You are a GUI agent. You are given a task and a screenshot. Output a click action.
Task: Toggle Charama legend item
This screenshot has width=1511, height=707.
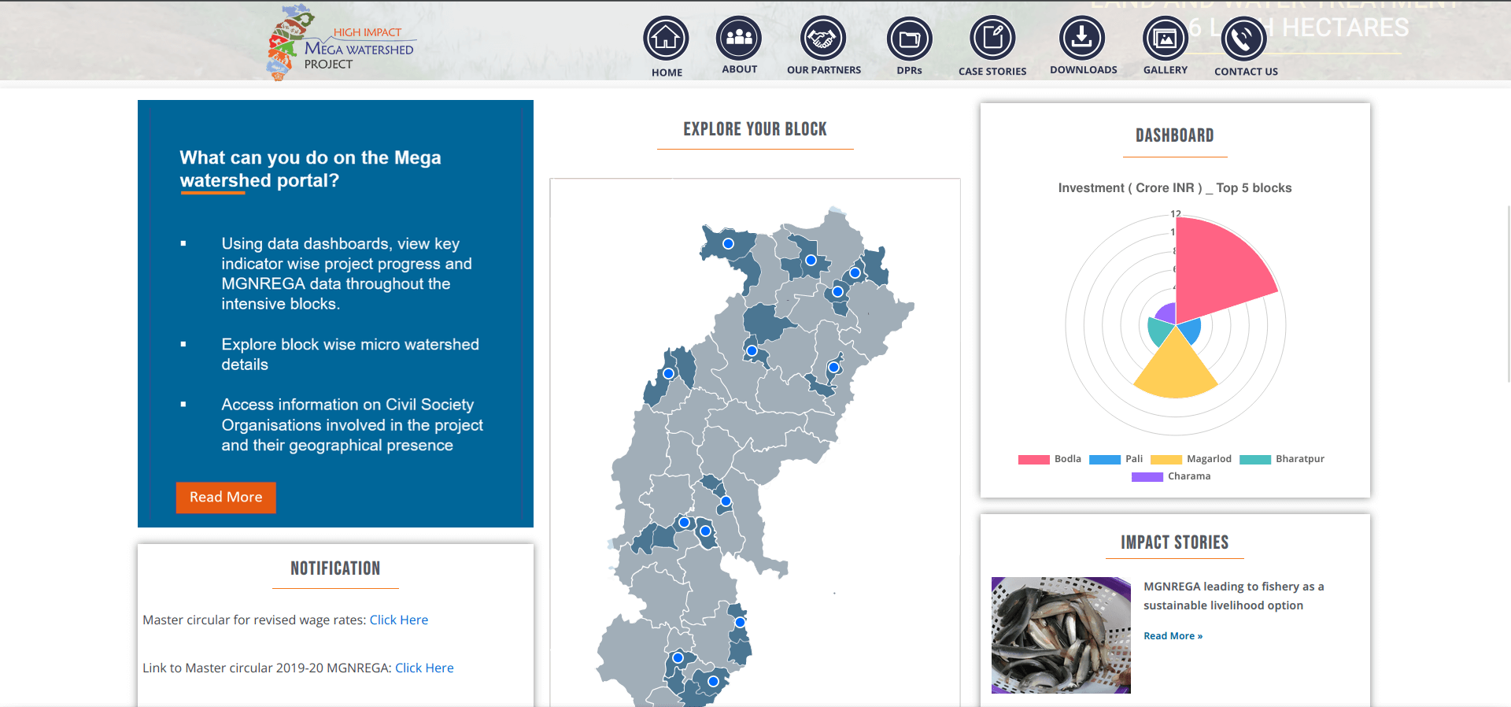pos(1171,476)
